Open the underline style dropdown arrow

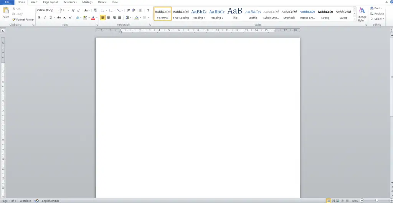54,18
